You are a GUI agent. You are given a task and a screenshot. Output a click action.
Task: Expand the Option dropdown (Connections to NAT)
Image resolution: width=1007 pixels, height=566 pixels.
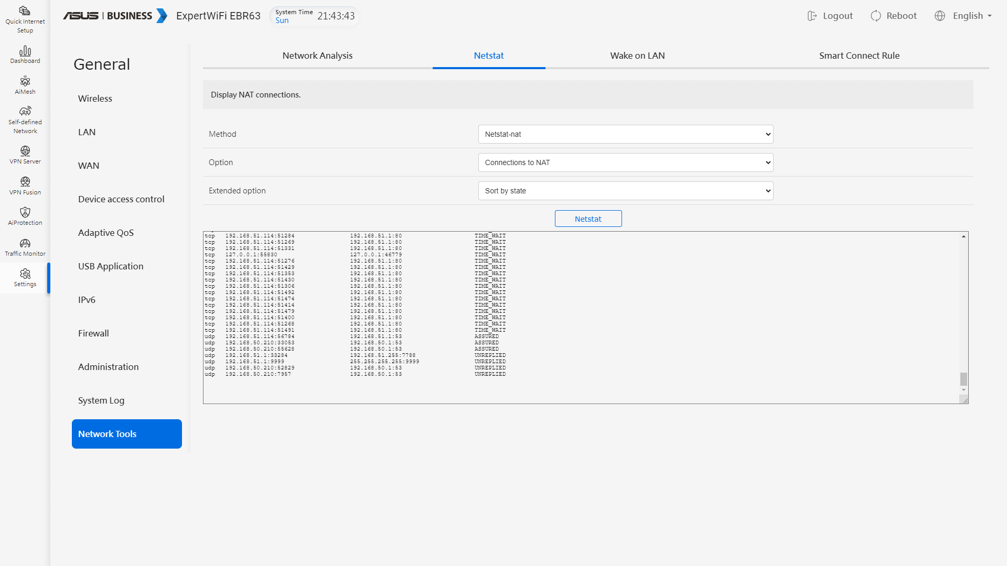pos(625,162)
